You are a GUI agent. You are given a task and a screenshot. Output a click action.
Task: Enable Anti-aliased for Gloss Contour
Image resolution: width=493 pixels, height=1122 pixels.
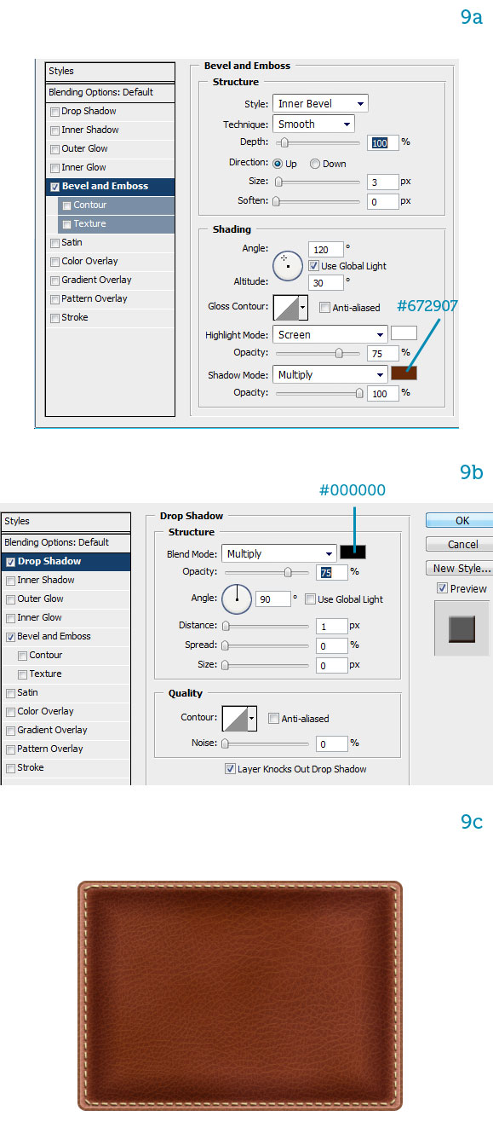pos(324,308)
